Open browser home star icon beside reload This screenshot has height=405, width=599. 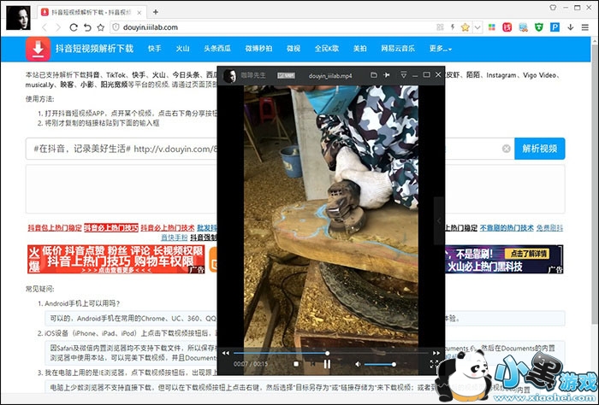click(100, 27)
